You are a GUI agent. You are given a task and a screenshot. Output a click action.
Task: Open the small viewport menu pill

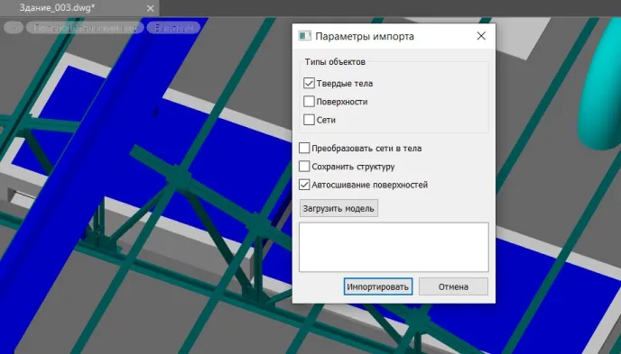[x=14, y=28]
